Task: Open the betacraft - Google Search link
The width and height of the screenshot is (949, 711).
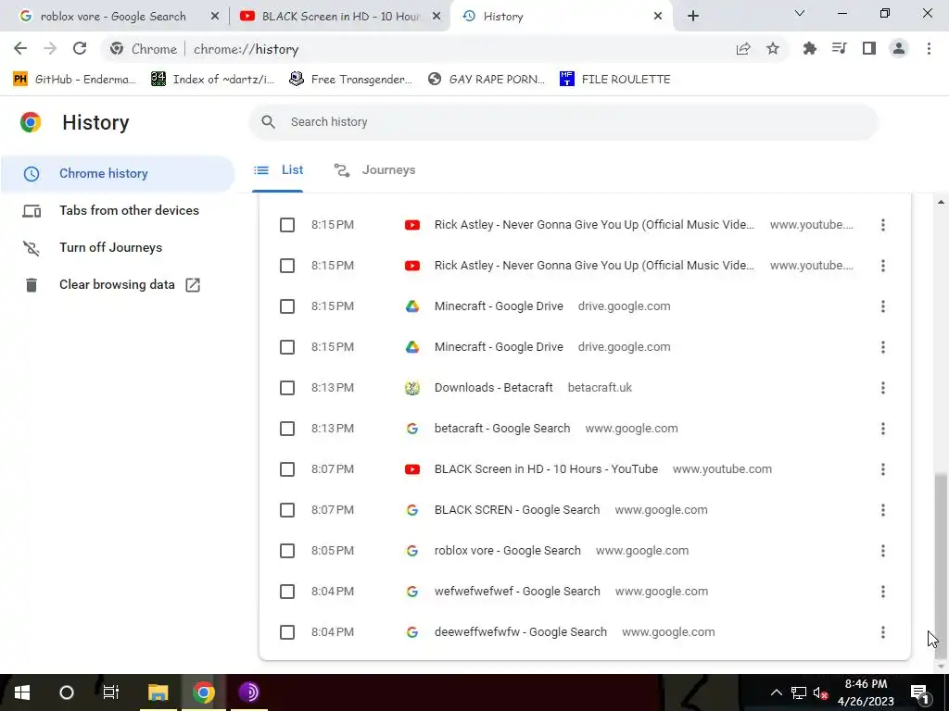Action: [502, 429]
